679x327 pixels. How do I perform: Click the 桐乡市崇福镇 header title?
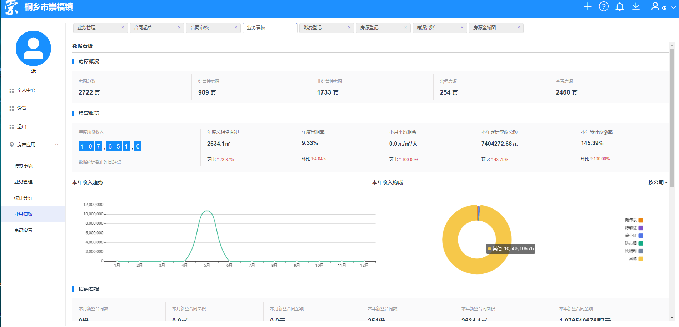pos(49,7)
